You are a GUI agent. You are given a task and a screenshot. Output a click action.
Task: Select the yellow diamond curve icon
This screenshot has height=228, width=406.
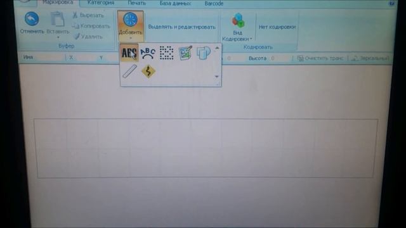(148, 72)
